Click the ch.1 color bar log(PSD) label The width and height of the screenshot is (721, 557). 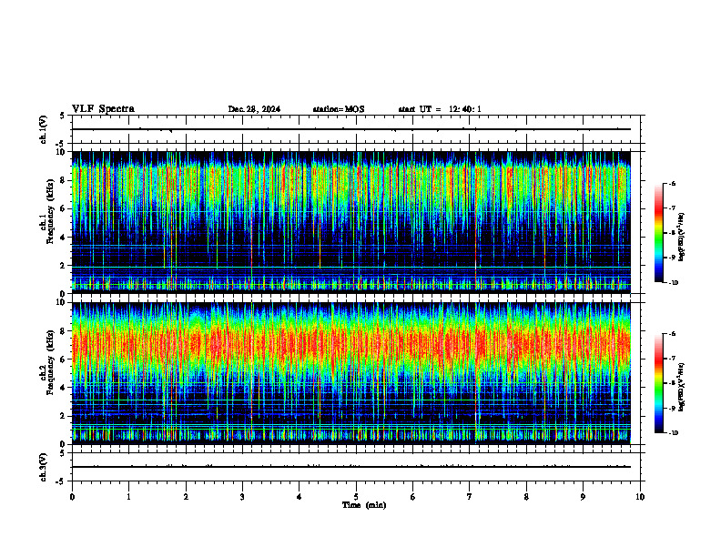681,238
